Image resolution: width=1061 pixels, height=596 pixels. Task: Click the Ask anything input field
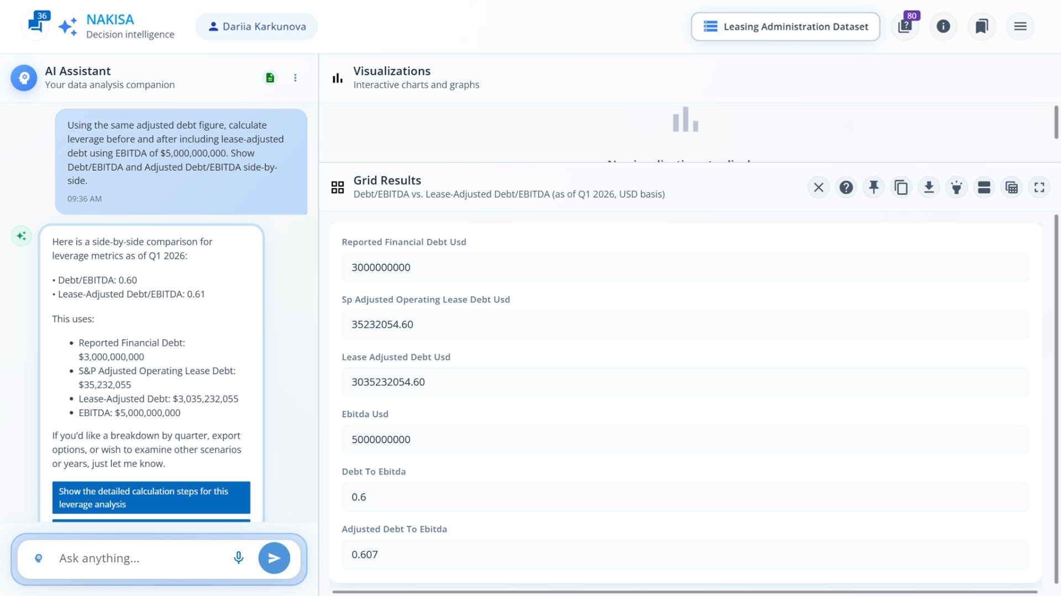[138, 558]
